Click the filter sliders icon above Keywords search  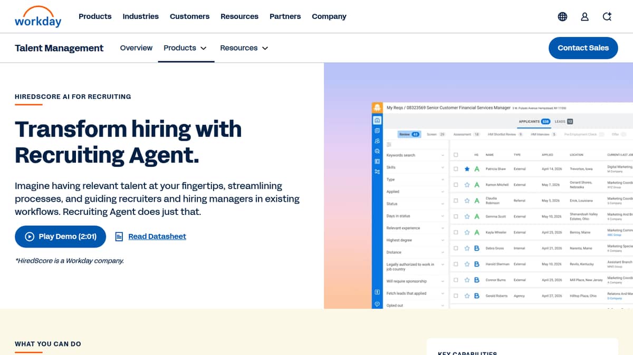coord(389,144)
